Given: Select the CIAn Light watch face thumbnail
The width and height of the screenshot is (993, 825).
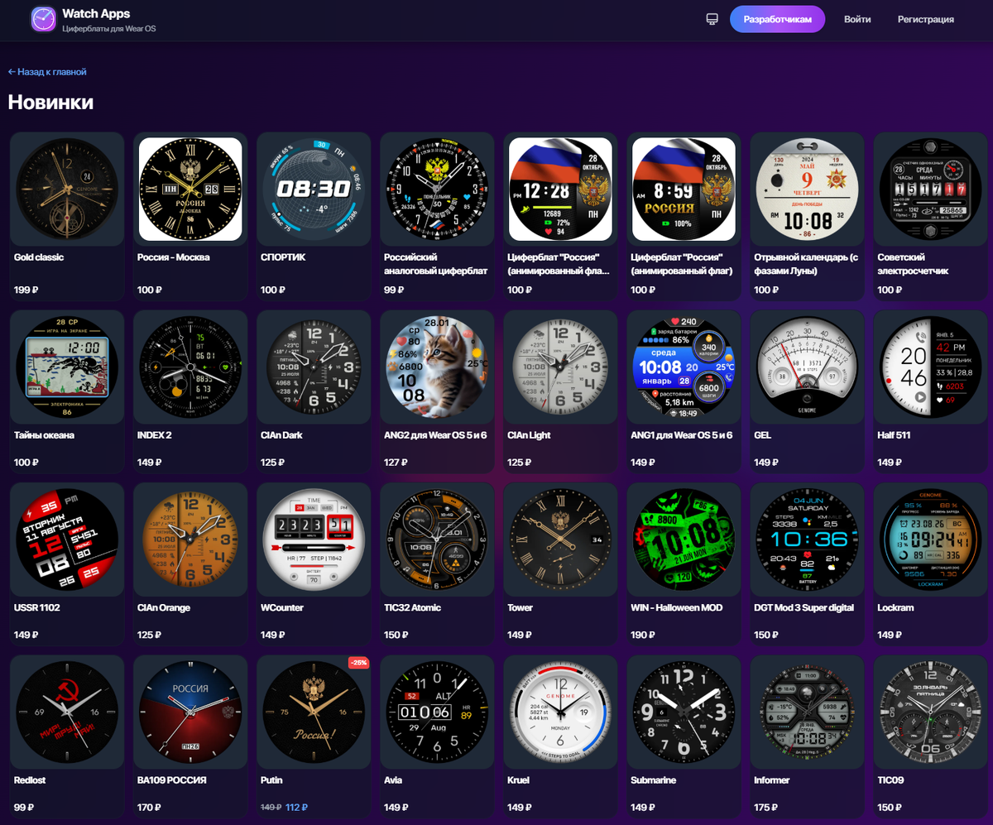Looking at the screenshot, I should [561, 367].
